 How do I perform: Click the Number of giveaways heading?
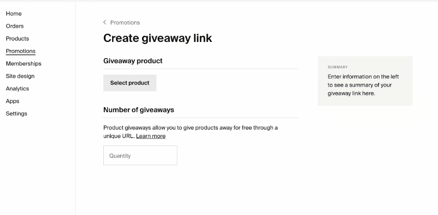(138, 110)
